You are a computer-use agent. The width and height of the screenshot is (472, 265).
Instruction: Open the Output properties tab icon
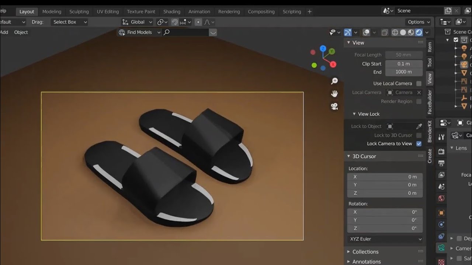[x=441, y=163]
